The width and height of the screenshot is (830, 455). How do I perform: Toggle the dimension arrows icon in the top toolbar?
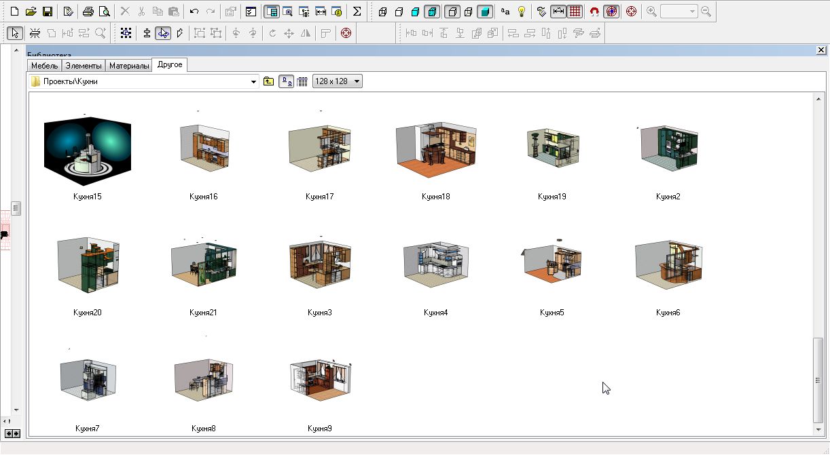(x=558, y=12)
